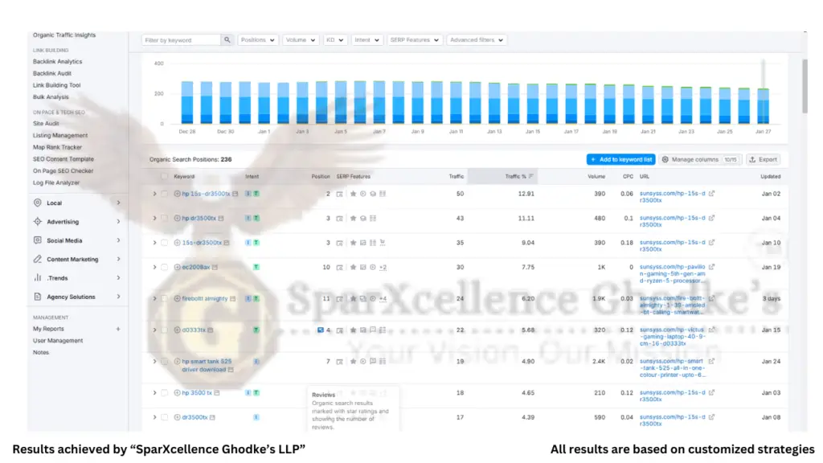Click the add-keyword plus icon beside d0333tx

(178, 330)
